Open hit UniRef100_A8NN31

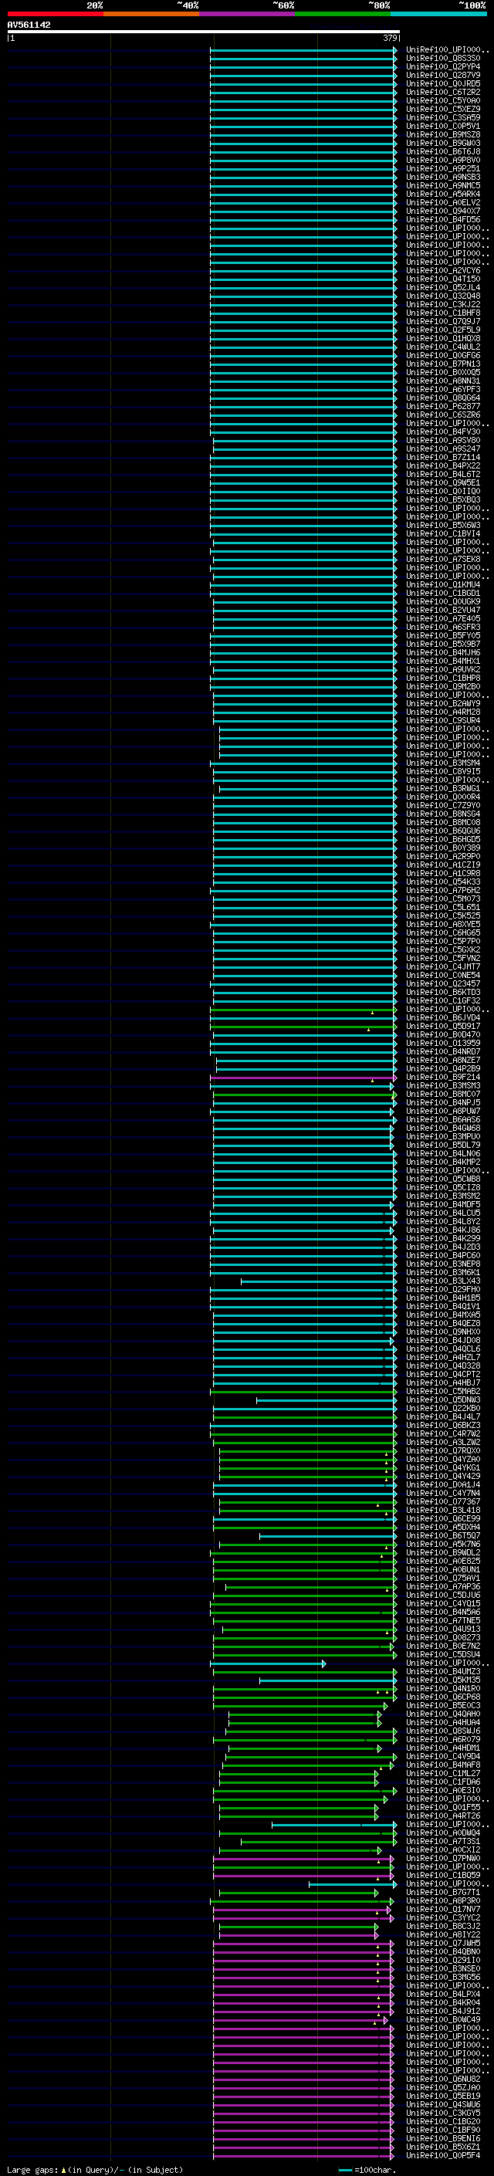[442, 380]
